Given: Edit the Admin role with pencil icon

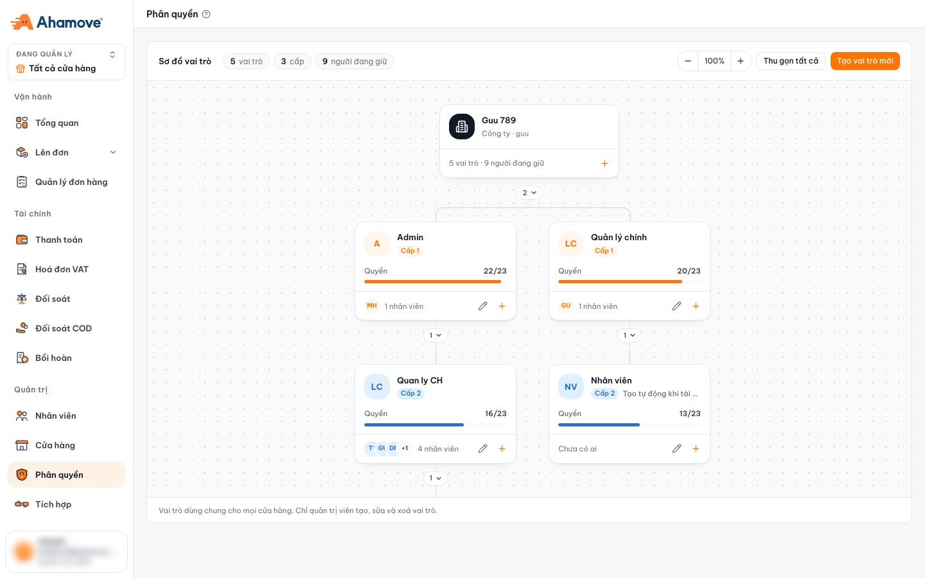Looking at the screenshot, I should (x=483, y=306).
